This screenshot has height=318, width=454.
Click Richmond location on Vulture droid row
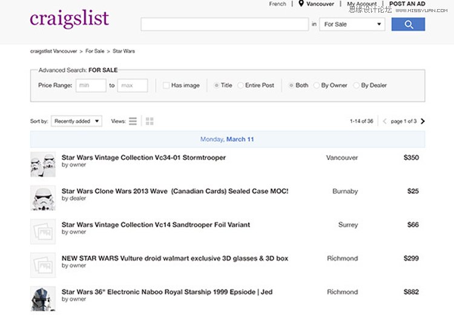pyautogui.click(x=343, y=259)
